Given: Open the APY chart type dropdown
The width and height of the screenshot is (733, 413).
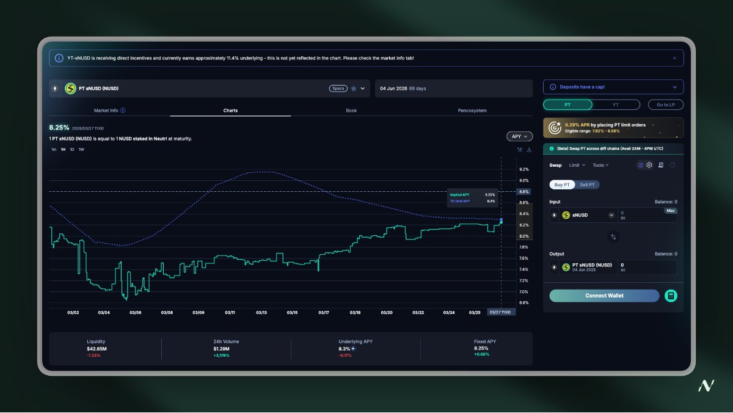Looking at the screenshot, I should coord(519,137).
